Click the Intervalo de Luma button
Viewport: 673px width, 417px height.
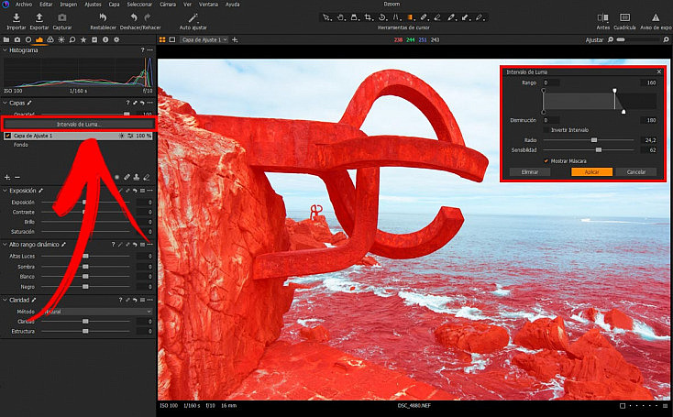(79, 124)
